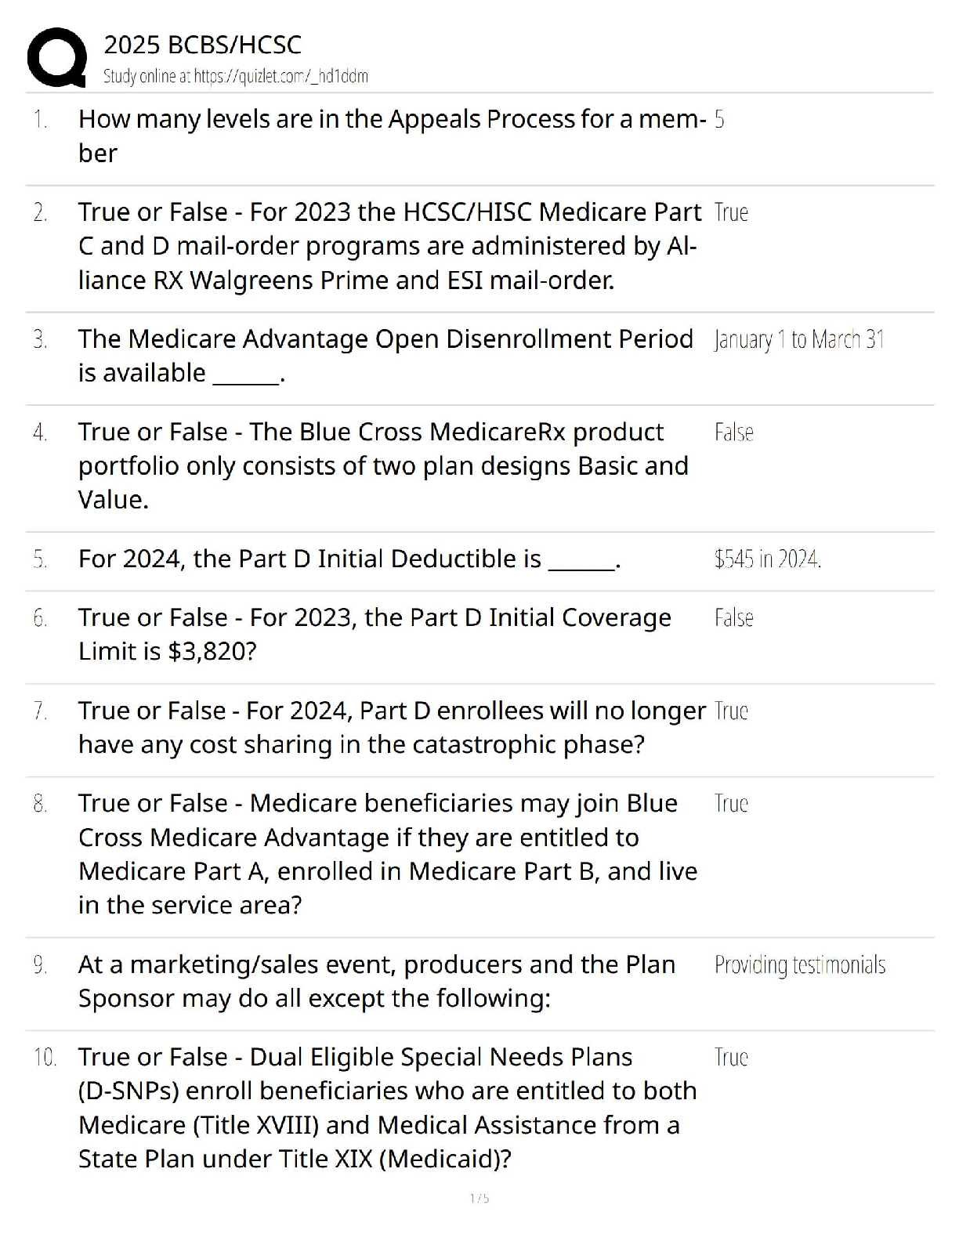Click "True" answer for question 10
The height and width of the screenshot is (1241, 959).
[731, 1058]
